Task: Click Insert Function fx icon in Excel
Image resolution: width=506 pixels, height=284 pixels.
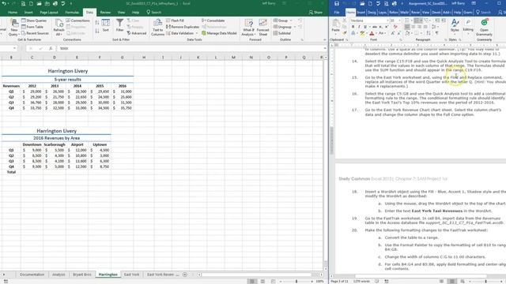Action: pyautogui.click(x=51, y=48)
